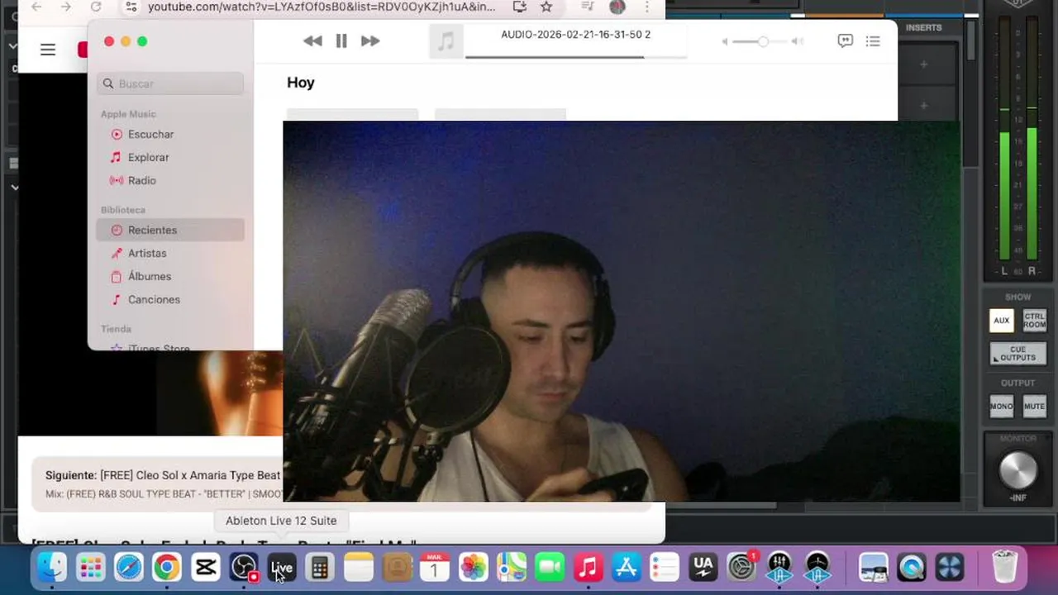Image resolution: width=1058 pixels, height=595 pixels.
Task: Toggle the MUTE output button in Console
Action: pos(1034,406)
